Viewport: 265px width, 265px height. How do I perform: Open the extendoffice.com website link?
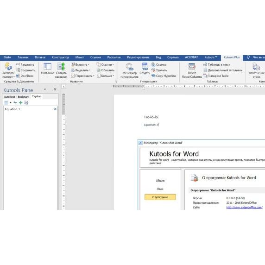pos(244,208)
